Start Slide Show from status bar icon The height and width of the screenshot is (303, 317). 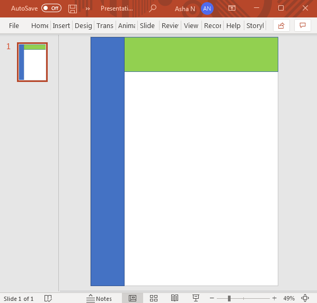point(196,298)
